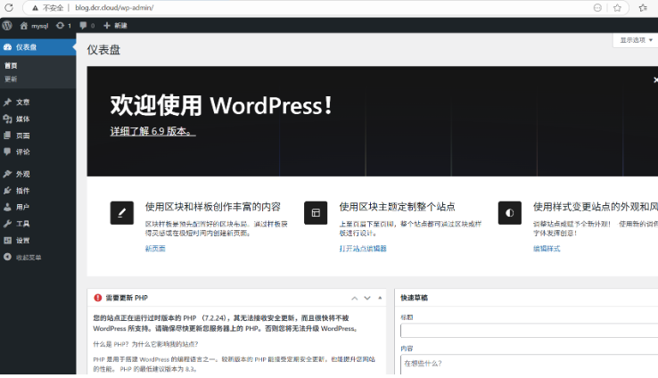Collapse sidebar with 收起菜单
Screen dimensions: 658x378
(x=22, y=257)
